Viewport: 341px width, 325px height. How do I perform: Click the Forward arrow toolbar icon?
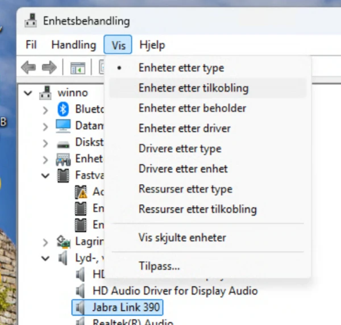click(x=49, y=68)
